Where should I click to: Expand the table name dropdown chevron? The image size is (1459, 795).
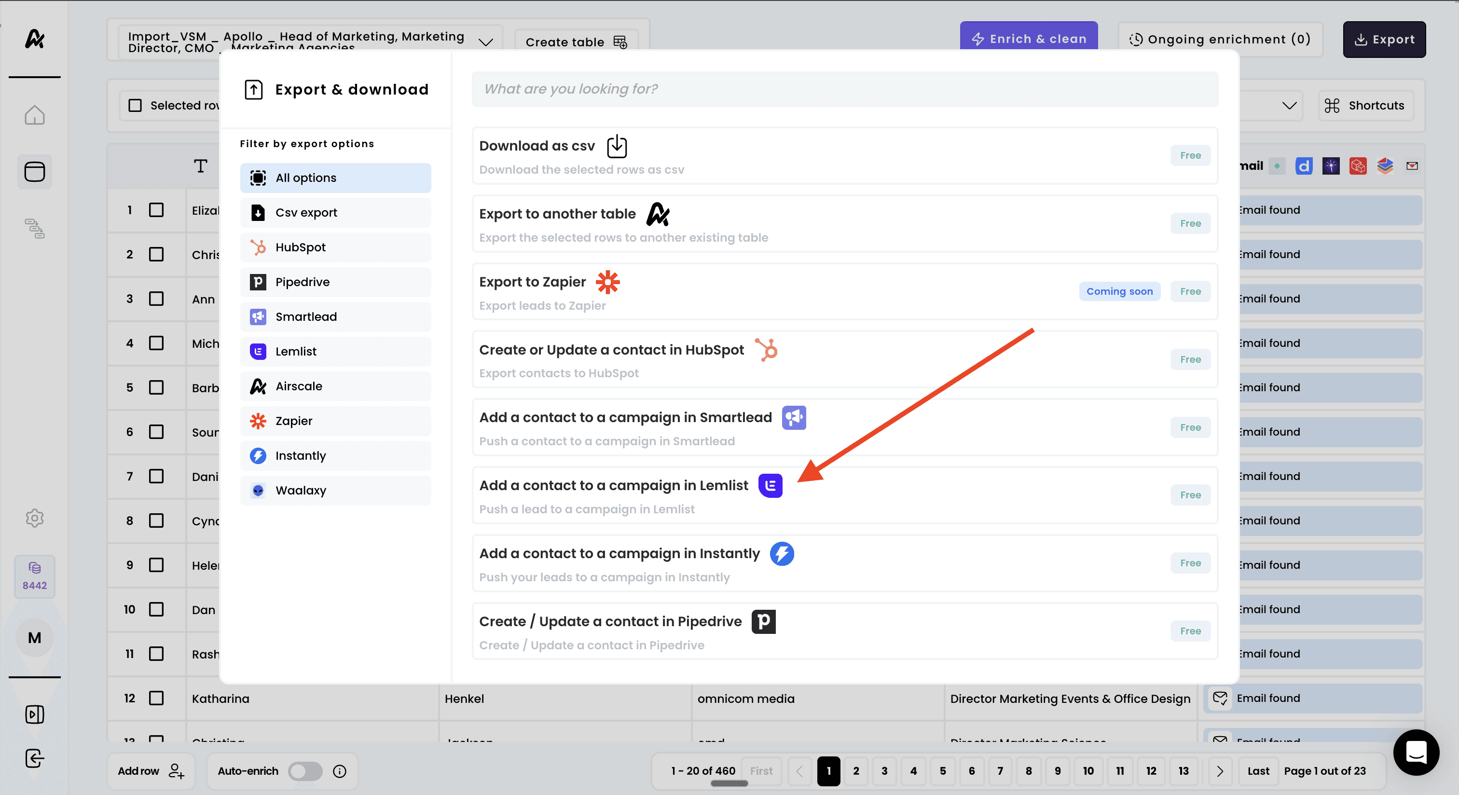[x=485, y=42]
